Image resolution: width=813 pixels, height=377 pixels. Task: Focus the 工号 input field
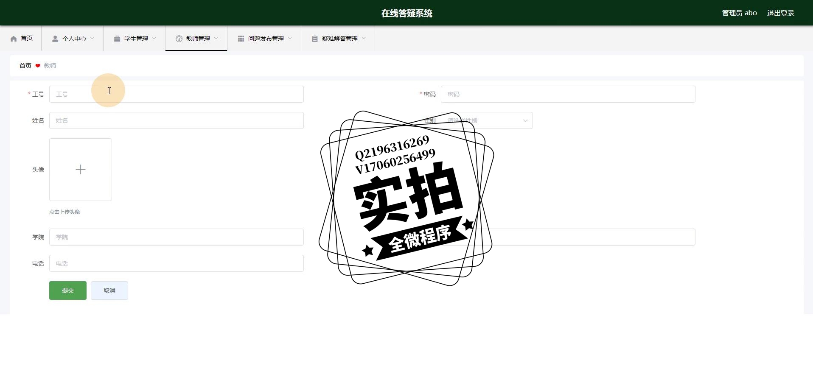(x=177, y=94)
